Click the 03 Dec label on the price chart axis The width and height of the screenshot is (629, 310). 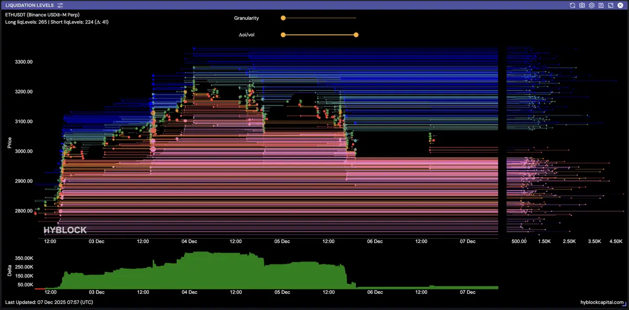(96, 242)
